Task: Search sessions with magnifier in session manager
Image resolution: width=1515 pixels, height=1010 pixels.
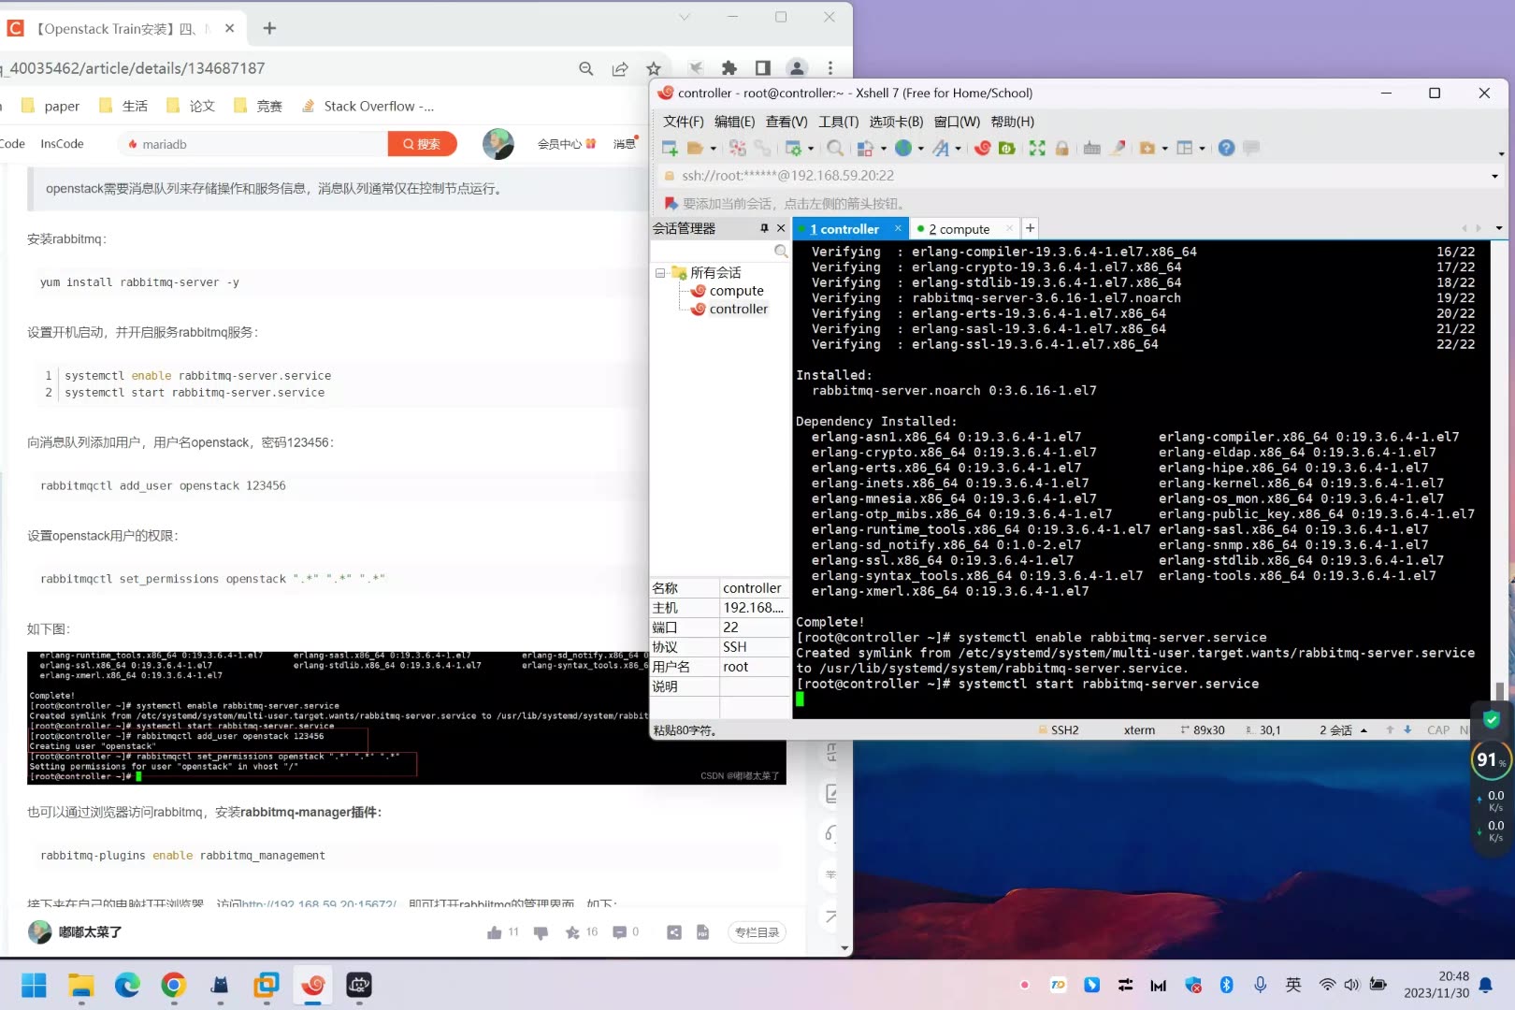Action: pos(781,251)
